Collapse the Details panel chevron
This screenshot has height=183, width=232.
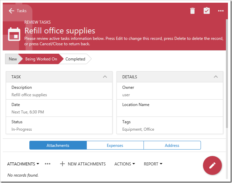click(x=216, y=77)
